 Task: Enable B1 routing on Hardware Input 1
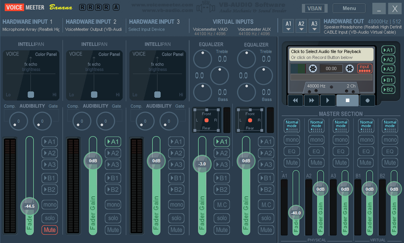(49, 178)
